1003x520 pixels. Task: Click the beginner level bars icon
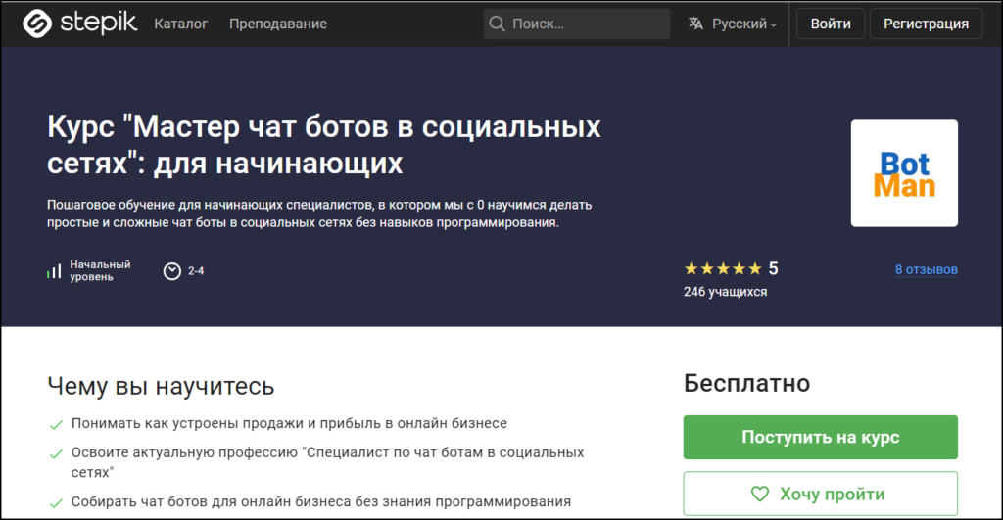pyautogui.click(x=54, y=271)
